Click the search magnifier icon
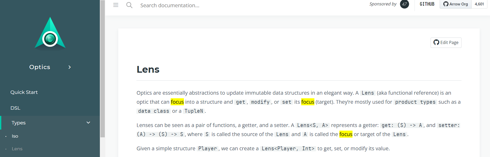Screen dimensions: 490x157 129,5
